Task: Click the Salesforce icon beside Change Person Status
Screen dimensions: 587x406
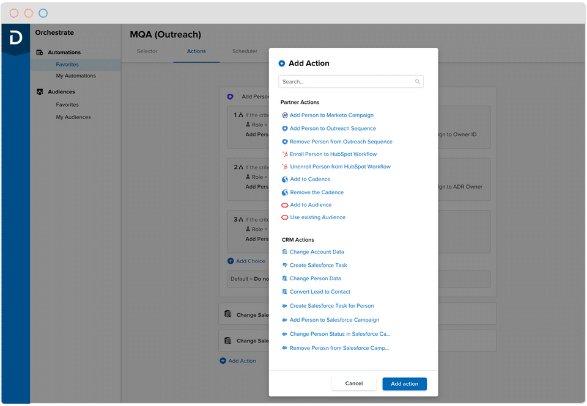Action: coord(284,334)
